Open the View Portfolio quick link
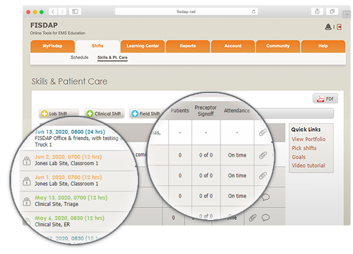Viewport: 353px width, 254px height. point(308,139)
